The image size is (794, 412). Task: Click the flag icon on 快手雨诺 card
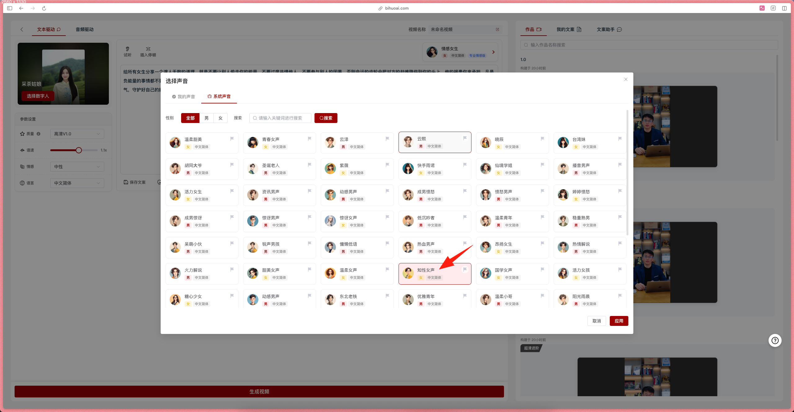[x=465, y=164]
